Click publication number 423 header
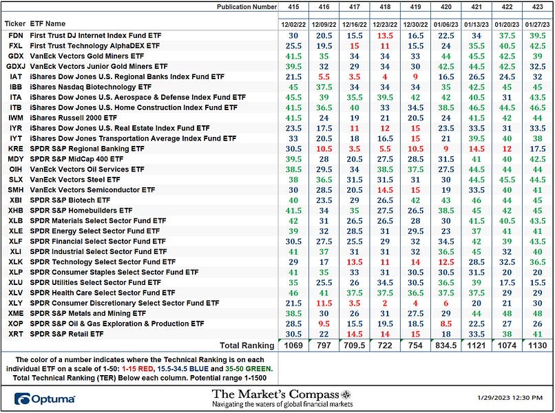 coord(537,7)
